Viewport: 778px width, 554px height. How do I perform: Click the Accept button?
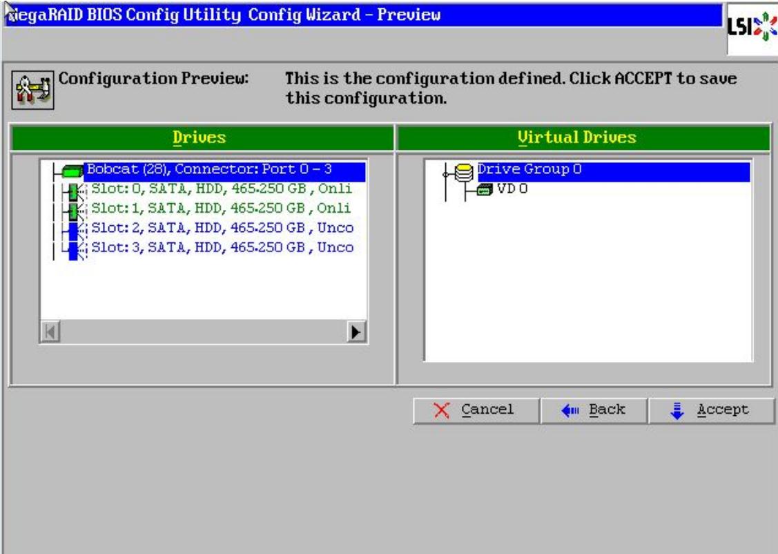pos(711,410)
